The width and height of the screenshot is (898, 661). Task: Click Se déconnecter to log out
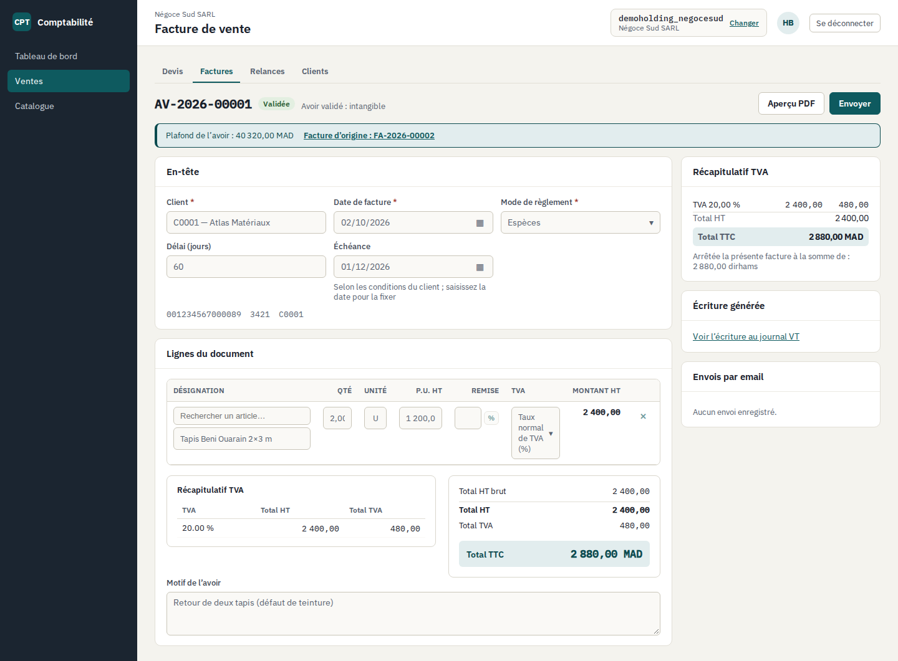click(845, 23)
